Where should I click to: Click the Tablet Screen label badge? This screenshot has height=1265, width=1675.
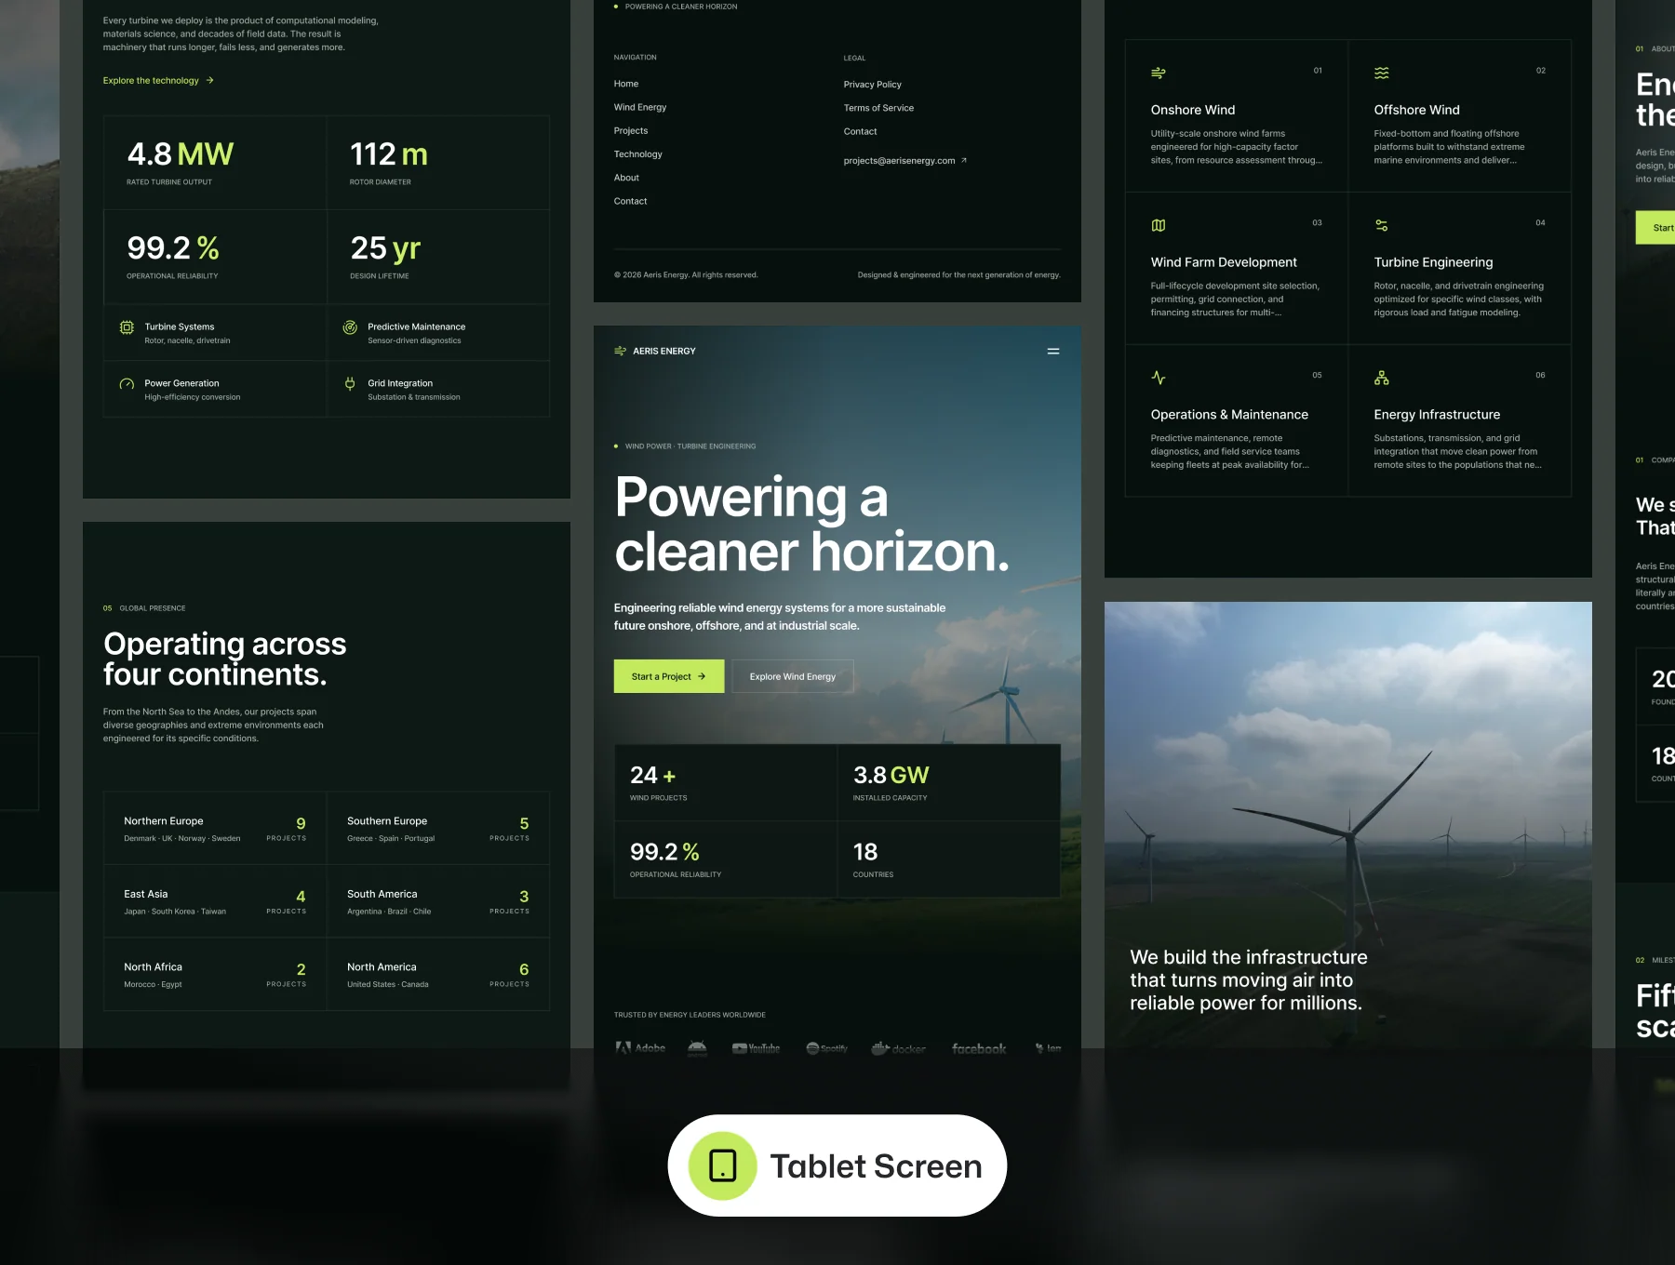click(x=837, y=1165)
